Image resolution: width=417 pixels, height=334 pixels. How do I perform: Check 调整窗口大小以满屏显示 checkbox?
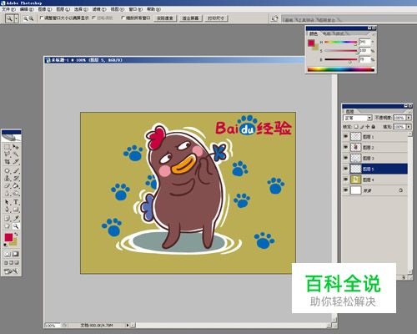click(x=42, y=18)
